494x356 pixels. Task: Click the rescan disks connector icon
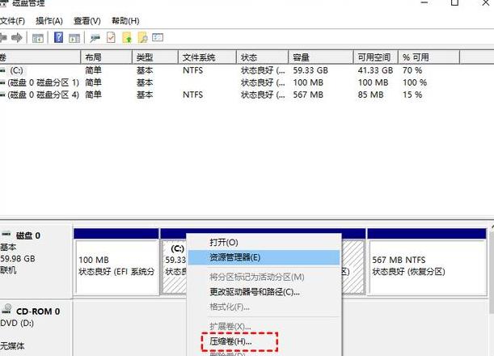pyautogui.click(x=95, y=38)
